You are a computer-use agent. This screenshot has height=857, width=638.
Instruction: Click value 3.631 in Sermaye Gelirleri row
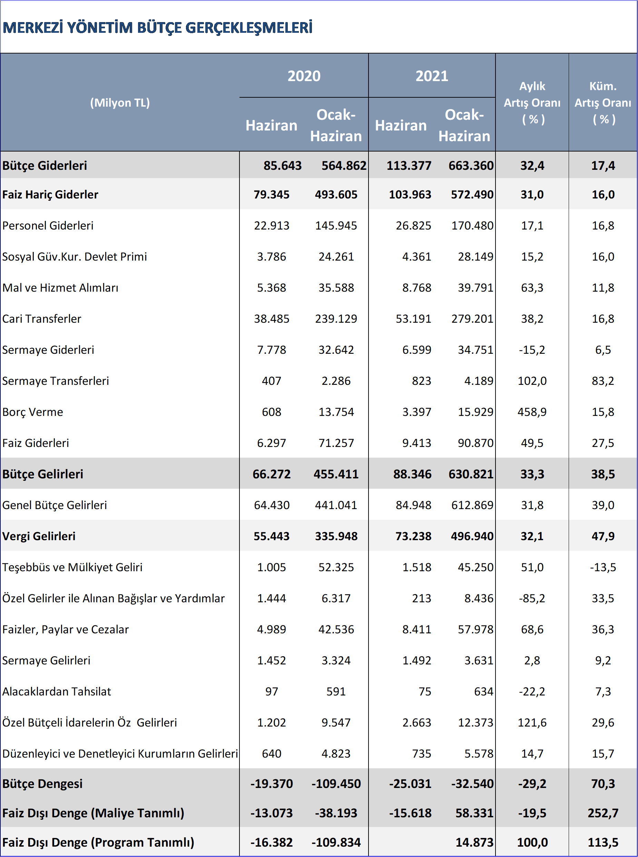(479, 660)
